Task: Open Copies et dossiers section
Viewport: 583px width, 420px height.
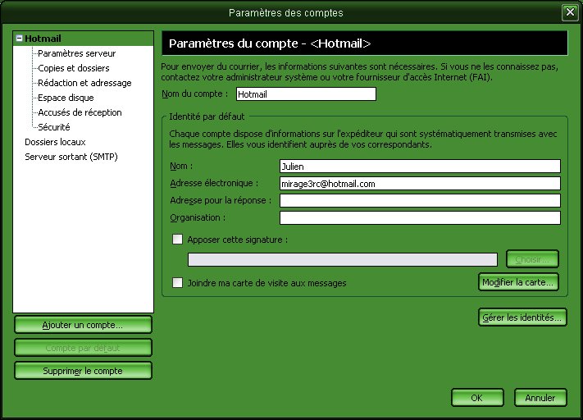Action: click(74, 68)
